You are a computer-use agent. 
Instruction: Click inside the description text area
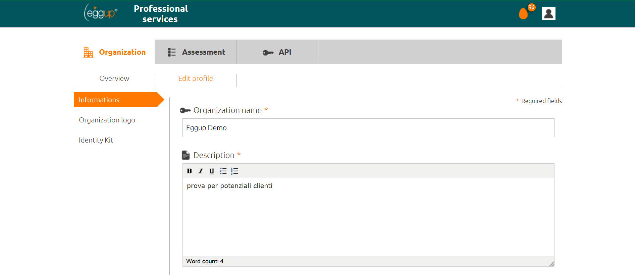(368, 217)
